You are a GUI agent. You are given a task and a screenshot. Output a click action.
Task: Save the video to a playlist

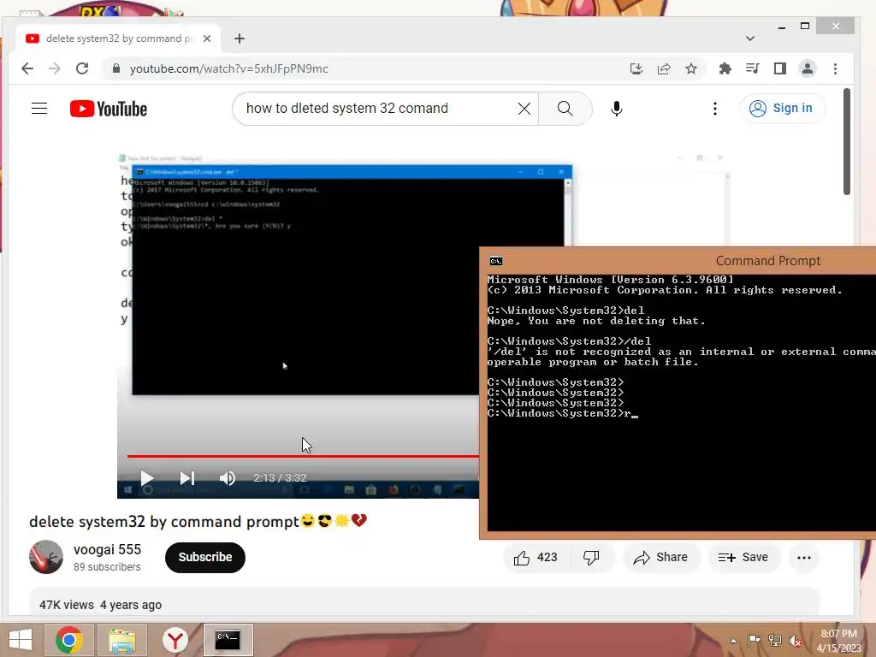(x=743, y=558)
